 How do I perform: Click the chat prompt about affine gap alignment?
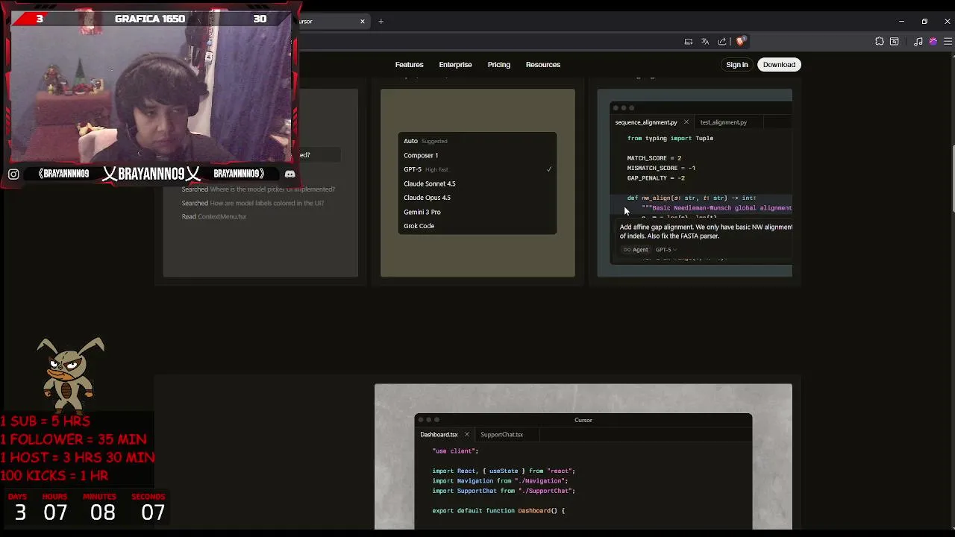[x=706, y=231]
